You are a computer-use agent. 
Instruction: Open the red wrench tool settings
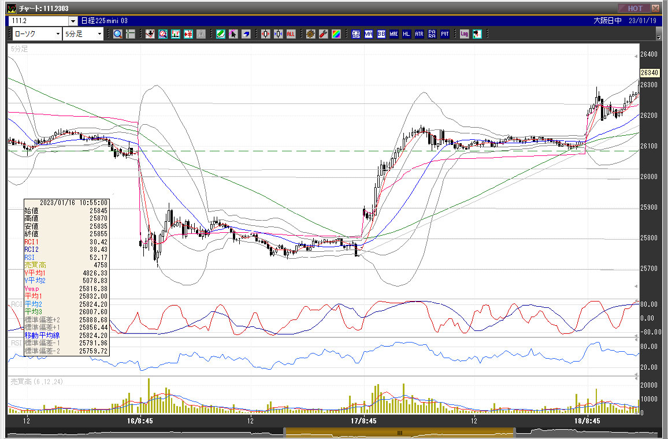324,34
